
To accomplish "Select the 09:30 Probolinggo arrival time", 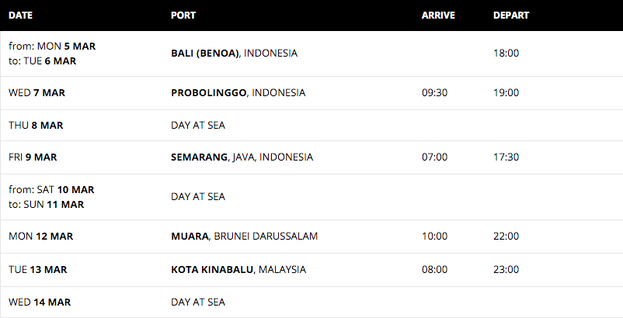I will point(434,93).
